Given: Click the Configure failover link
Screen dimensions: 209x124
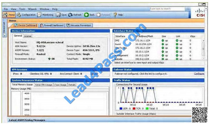Looking at the screenshot, I should click(x=199, y=74).
